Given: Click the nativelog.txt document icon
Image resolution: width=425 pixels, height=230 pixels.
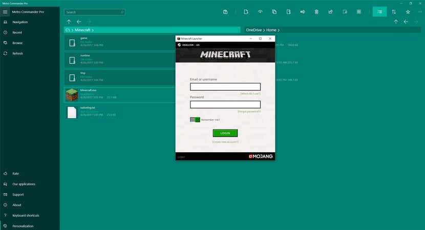Looking at the screenshot, I should pos(72,112).
